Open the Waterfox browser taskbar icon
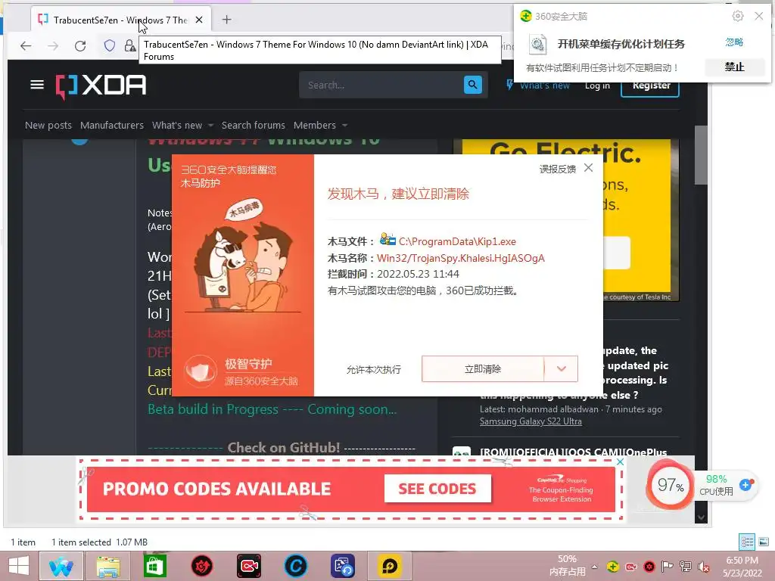 click(x=61, y=566)
